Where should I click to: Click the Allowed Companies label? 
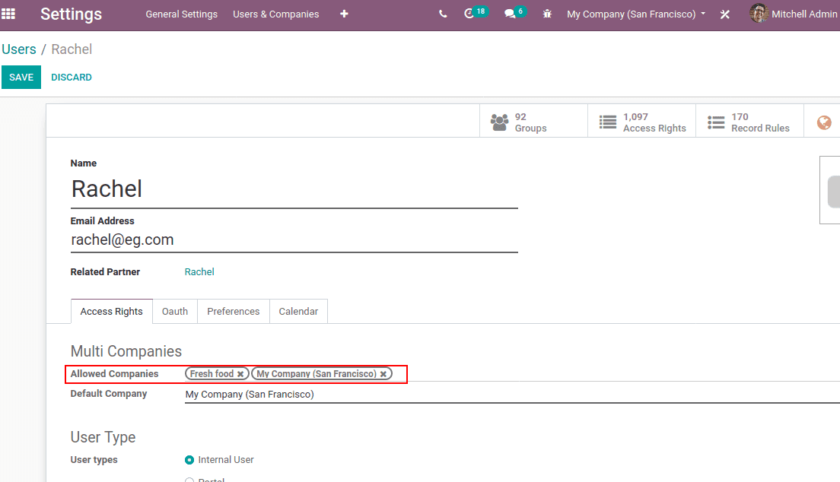tap(114, 374)
